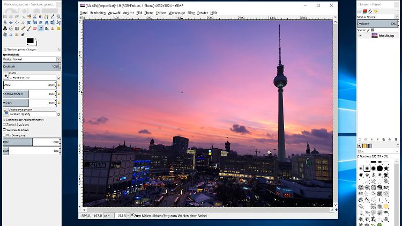Select the Ellipse Select tool
This screenshot has width=402, height=226.
(11, 17)
